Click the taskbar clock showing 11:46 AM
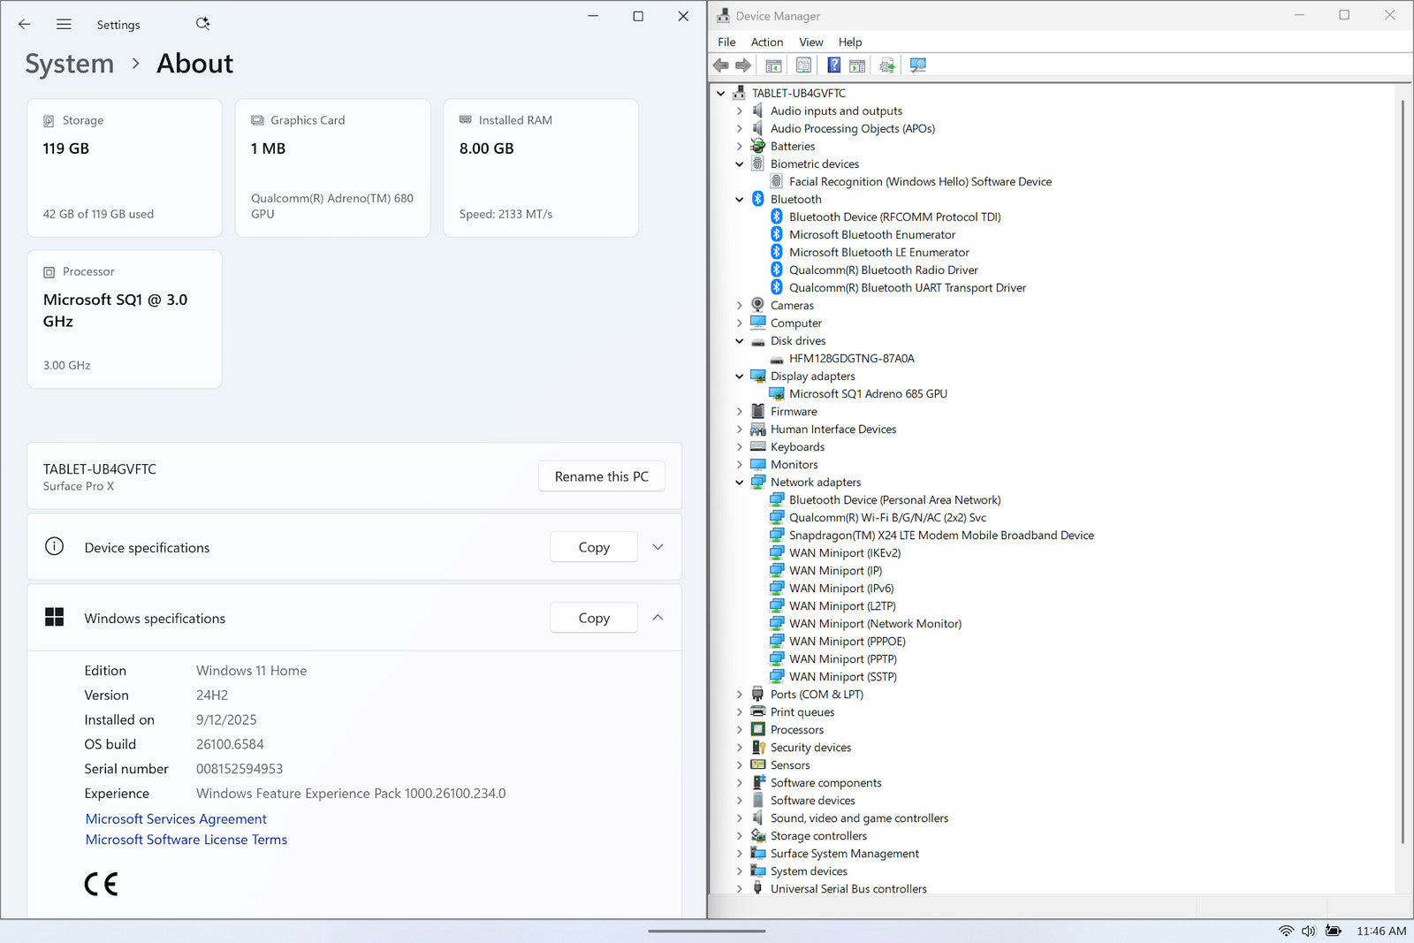Screen dimensions: 1414x943 pyautogui.click(x=1381, y=931)
